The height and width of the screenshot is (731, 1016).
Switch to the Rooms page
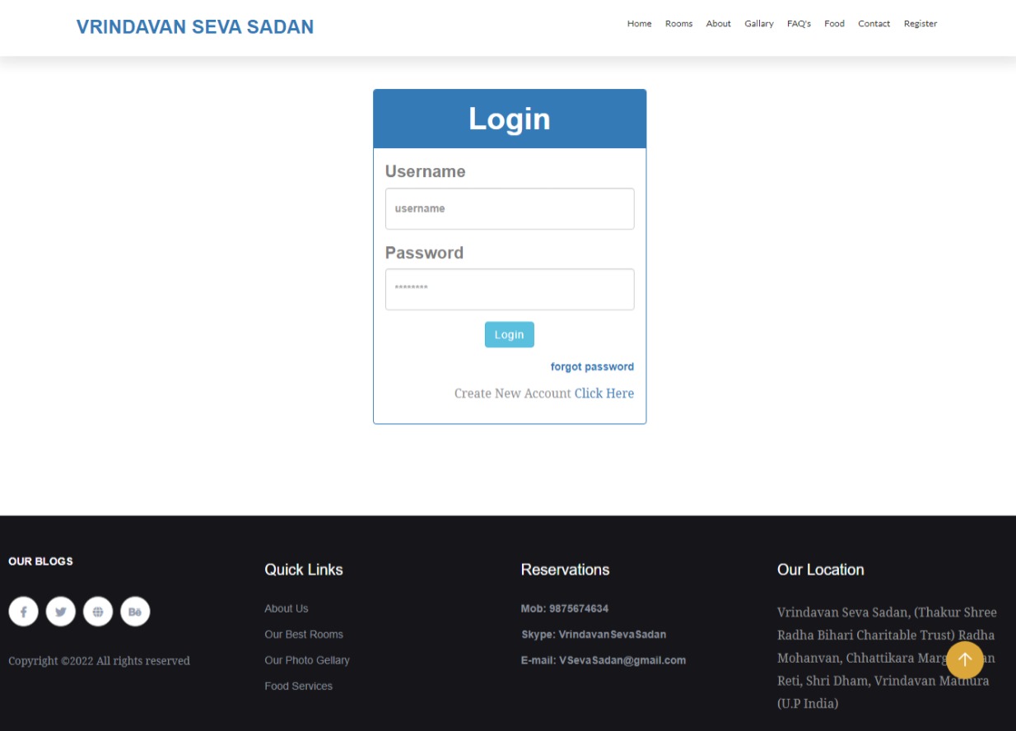[678, 24]
